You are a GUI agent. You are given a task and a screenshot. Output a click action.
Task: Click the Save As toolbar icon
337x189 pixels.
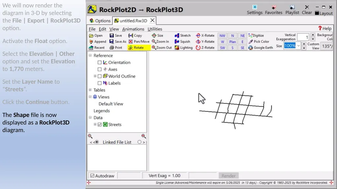point(118,41)
